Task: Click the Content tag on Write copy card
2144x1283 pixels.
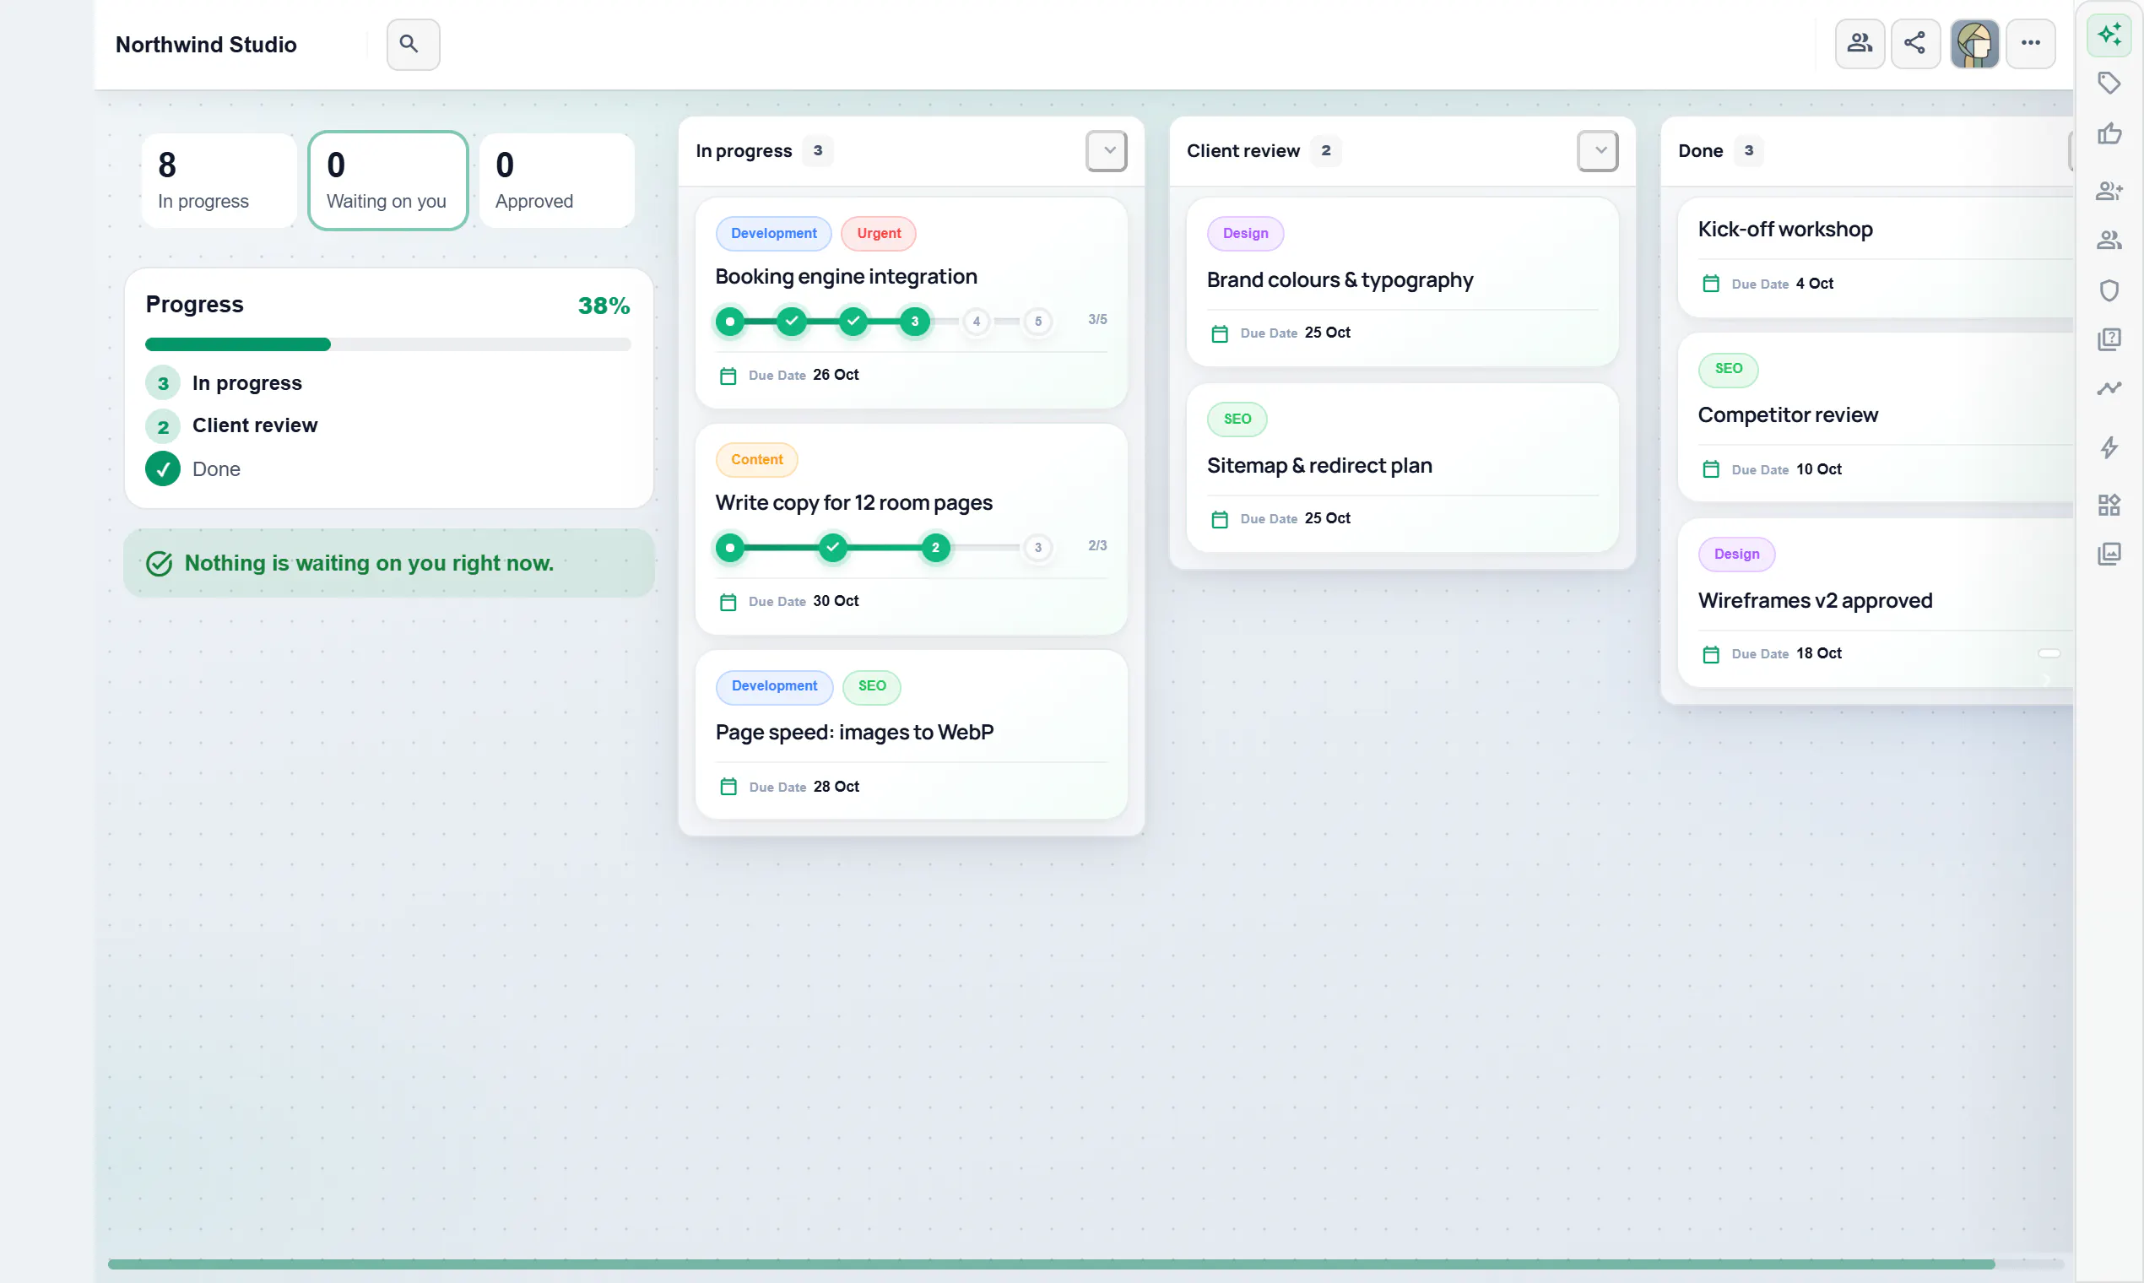Action: click(x=756, y=460)
